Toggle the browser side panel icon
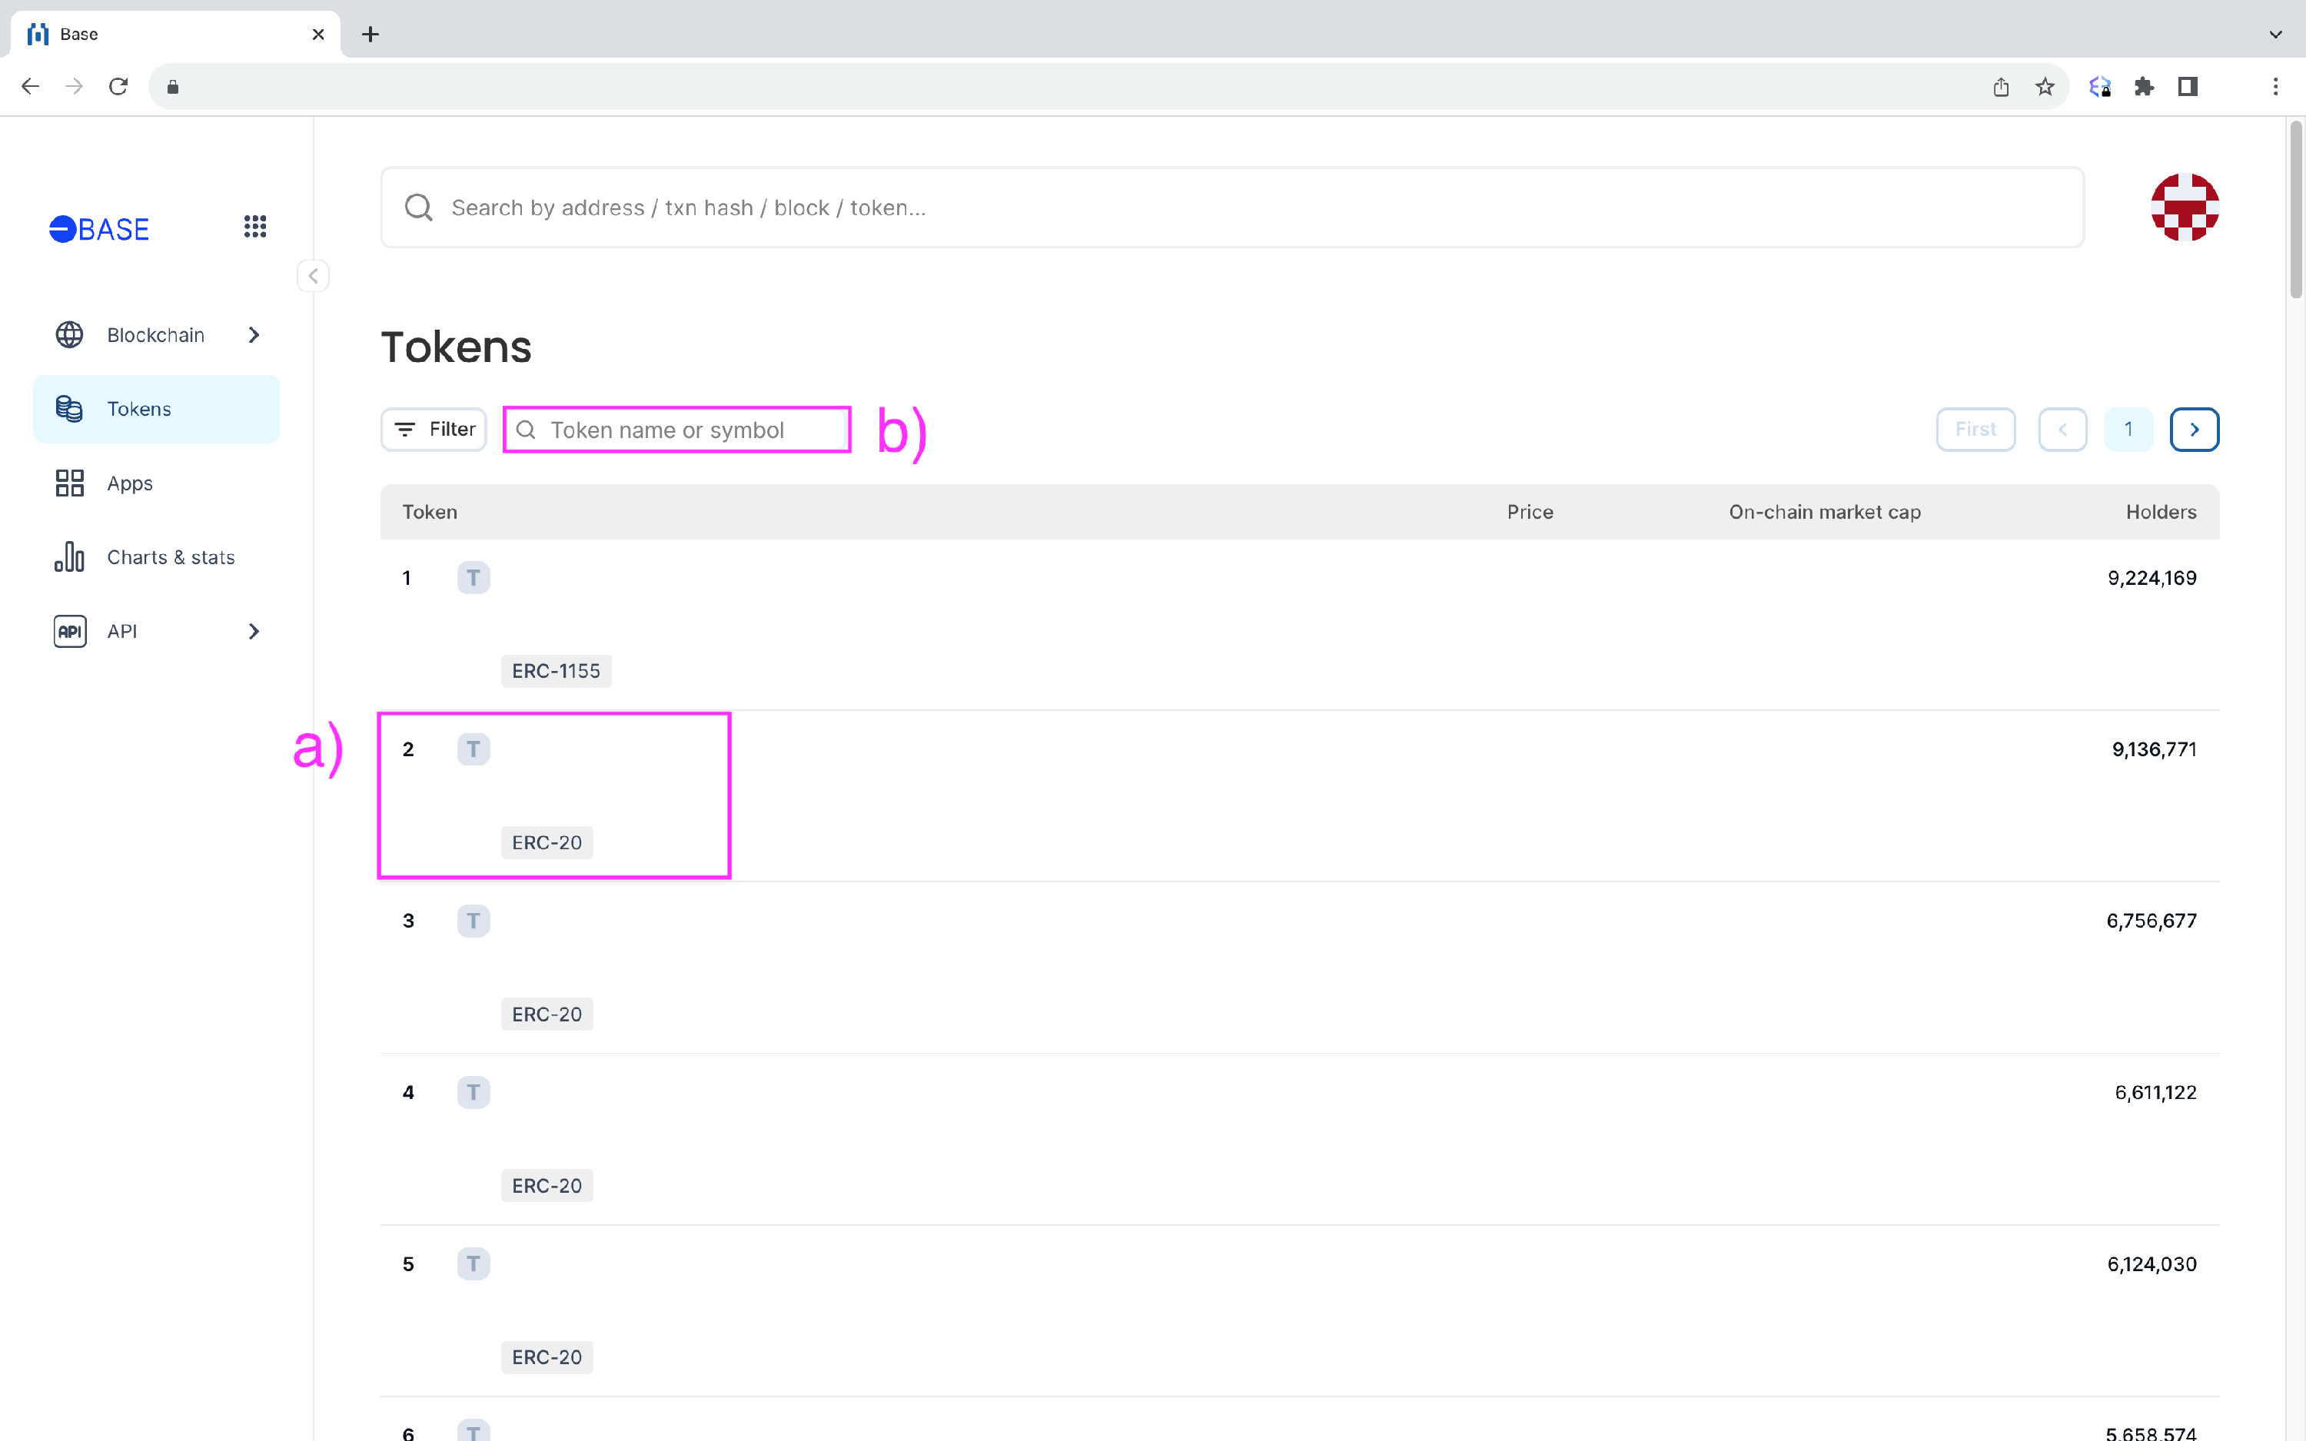The image size is (2306, 1441). 2188,88
